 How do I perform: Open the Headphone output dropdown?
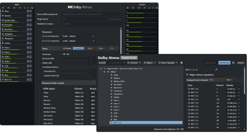92,24
